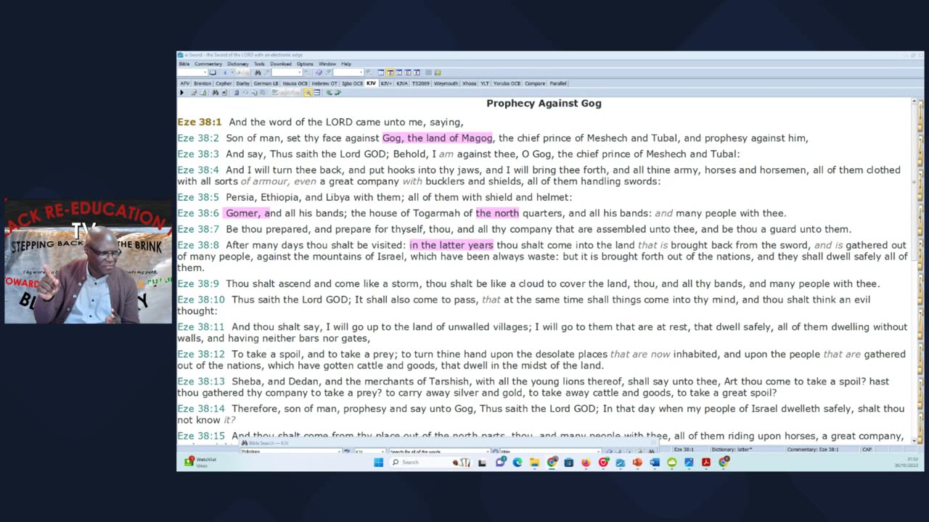This screenshot has width=929, height=522.
Task: Click the binoculars icon in Bible toolbar
Action: coord(216,93)
